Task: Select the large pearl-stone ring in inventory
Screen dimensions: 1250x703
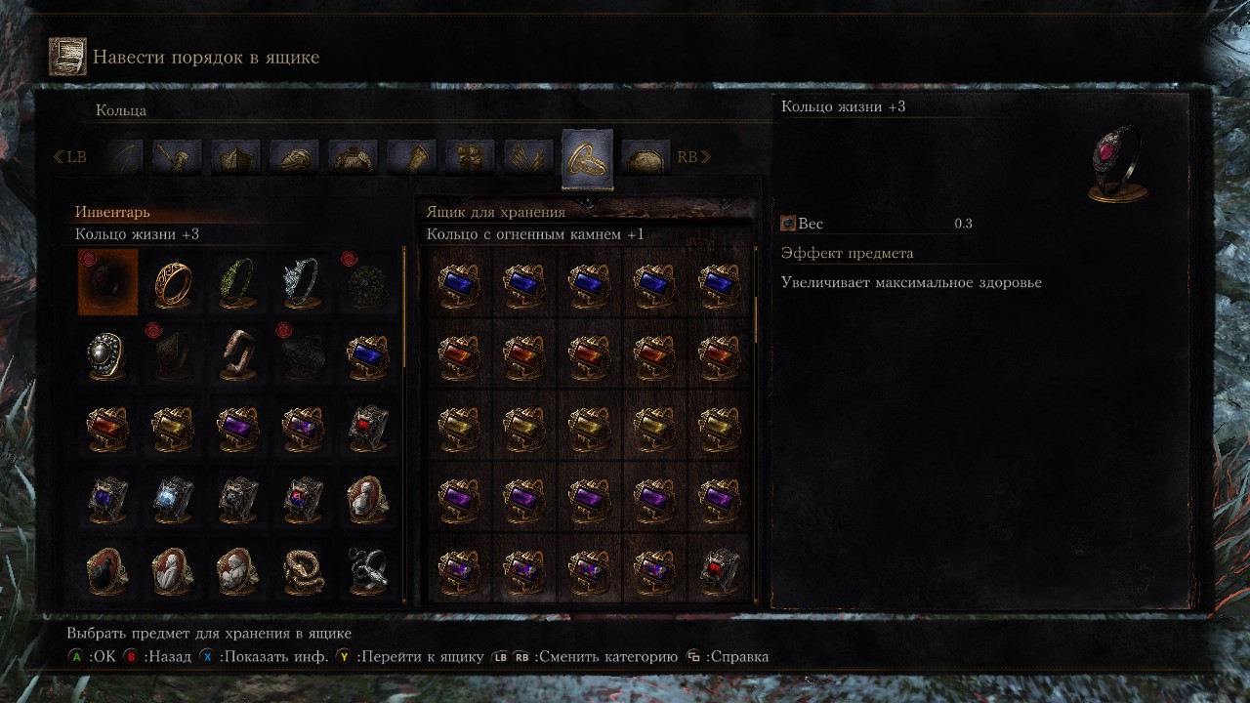Action: 107,354
